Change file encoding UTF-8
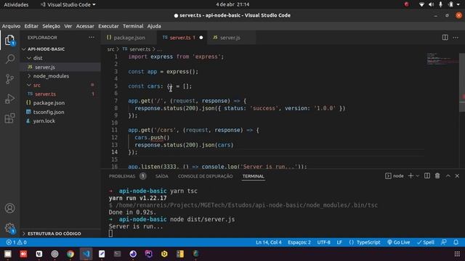Image resolution: width=465 pixels, height=261 pixels. pos(323,242)
